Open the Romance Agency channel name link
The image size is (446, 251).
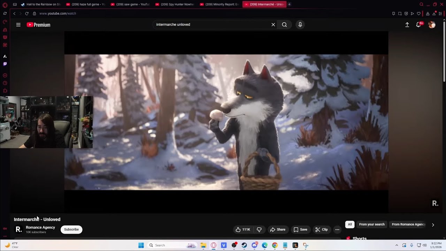click(40, 227)
